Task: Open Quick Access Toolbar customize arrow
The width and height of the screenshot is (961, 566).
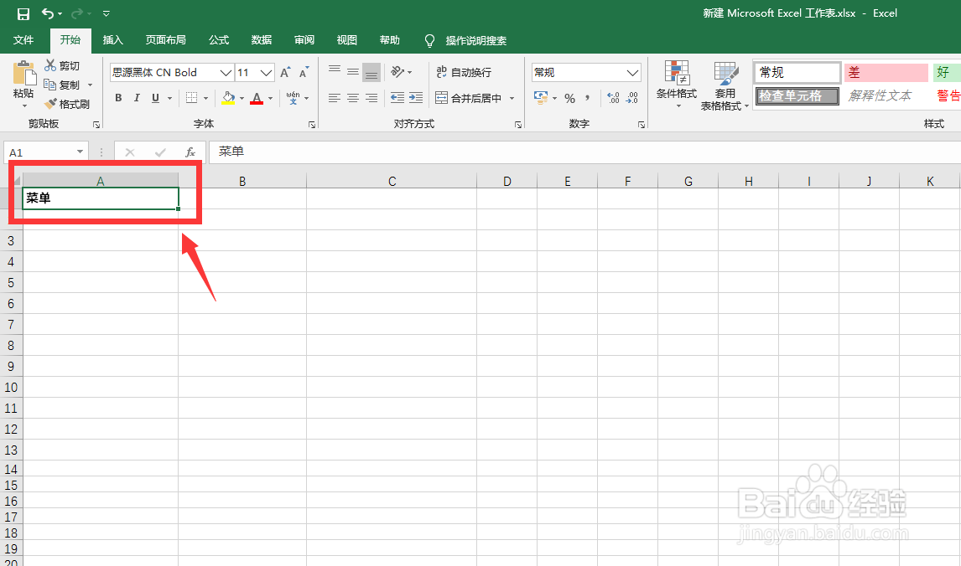Action: pos(106,13)
